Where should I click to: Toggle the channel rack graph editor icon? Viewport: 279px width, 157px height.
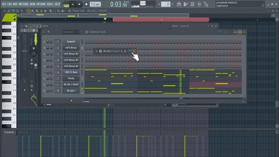pyautogui.click(x=235, y=32)
